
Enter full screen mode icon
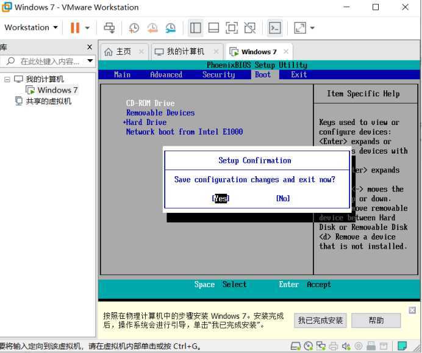coord(232,27)
